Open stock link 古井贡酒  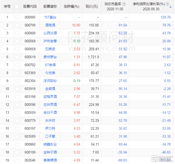pos(50,104)
